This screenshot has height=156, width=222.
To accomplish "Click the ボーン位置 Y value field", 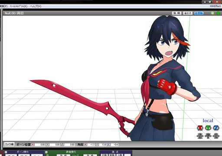I will point(55,144).
